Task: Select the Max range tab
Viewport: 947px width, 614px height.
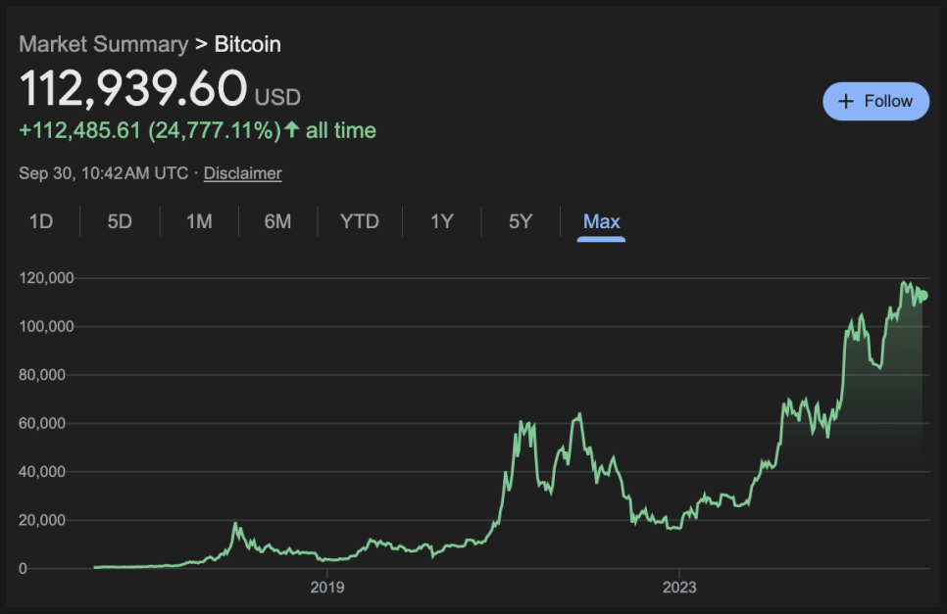Action: pos(602,222)
